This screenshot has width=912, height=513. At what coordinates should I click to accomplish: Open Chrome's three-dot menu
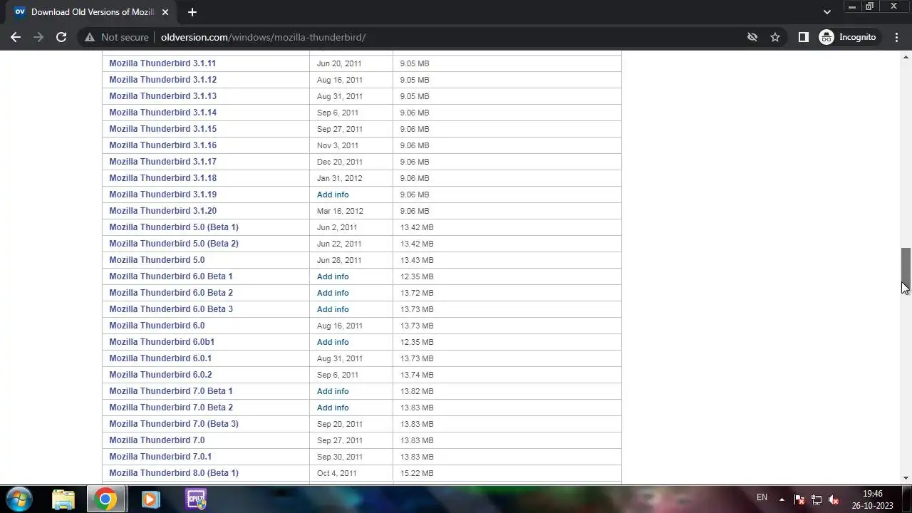tap(896, 37)
